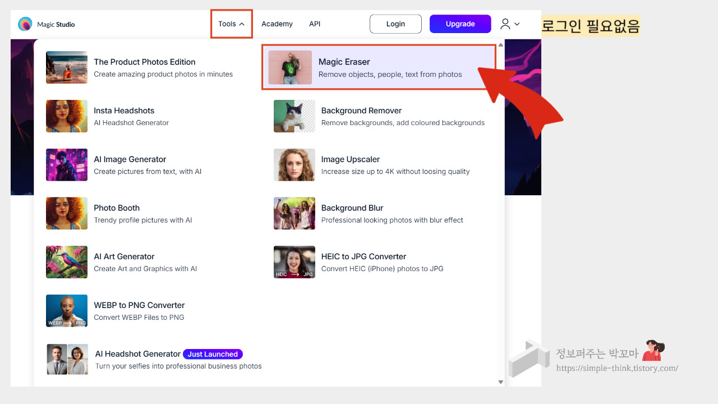Select the HEIC to JPG Converter thumbnail
The image size is (718, 404).
[x=294, y=262]
